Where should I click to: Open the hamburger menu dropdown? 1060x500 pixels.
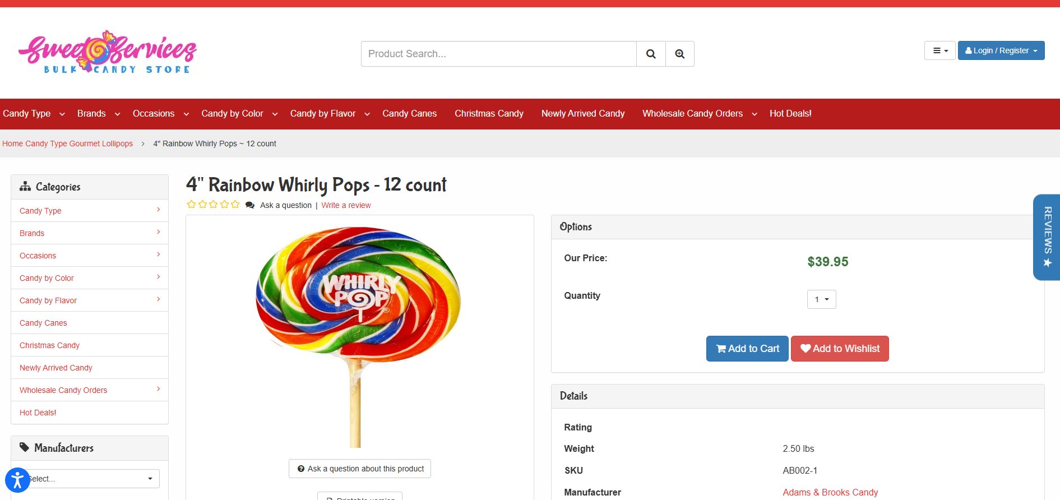(x=939, y=50)
